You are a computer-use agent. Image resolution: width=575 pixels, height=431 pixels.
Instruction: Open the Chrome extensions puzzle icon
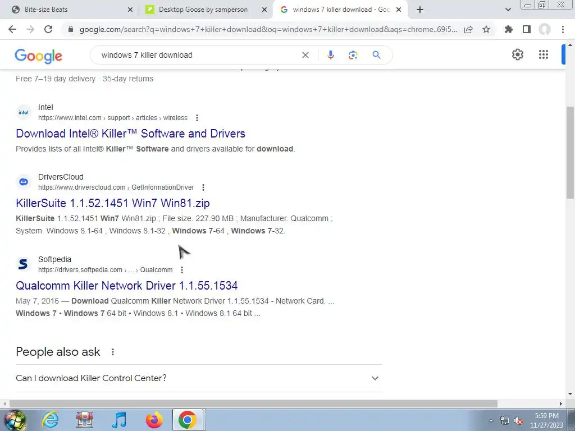[509, 29]
